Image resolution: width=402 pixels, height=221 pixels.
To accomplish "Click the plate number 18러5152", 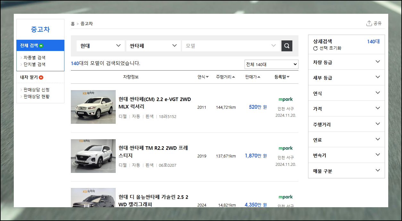I will (168, 116).
